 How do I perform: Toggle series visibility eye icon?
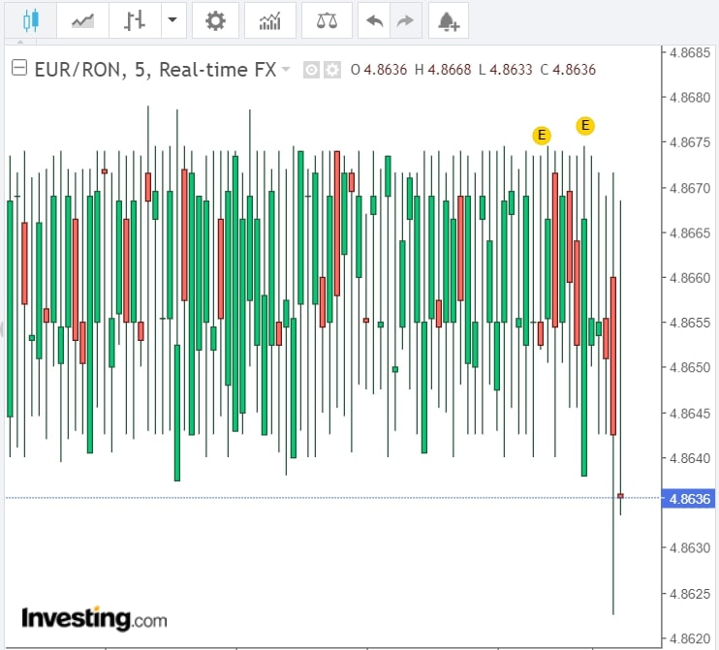[x=311, y=70]
